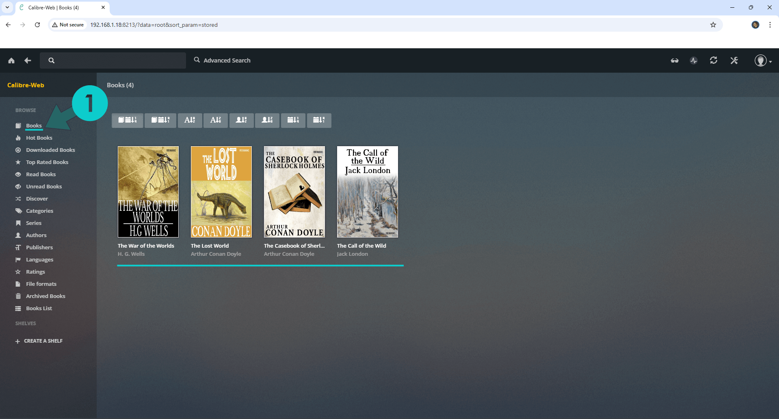Sort by book date descending

[160, 120]
